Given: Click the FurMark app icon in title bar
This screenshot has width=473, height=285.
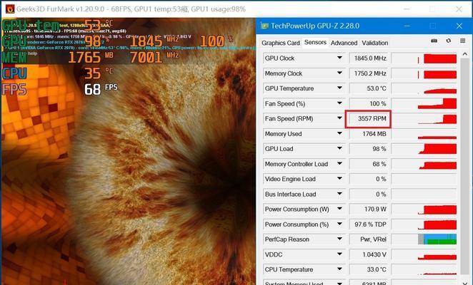Looking at the screenshot, I should tap(10, 9).
